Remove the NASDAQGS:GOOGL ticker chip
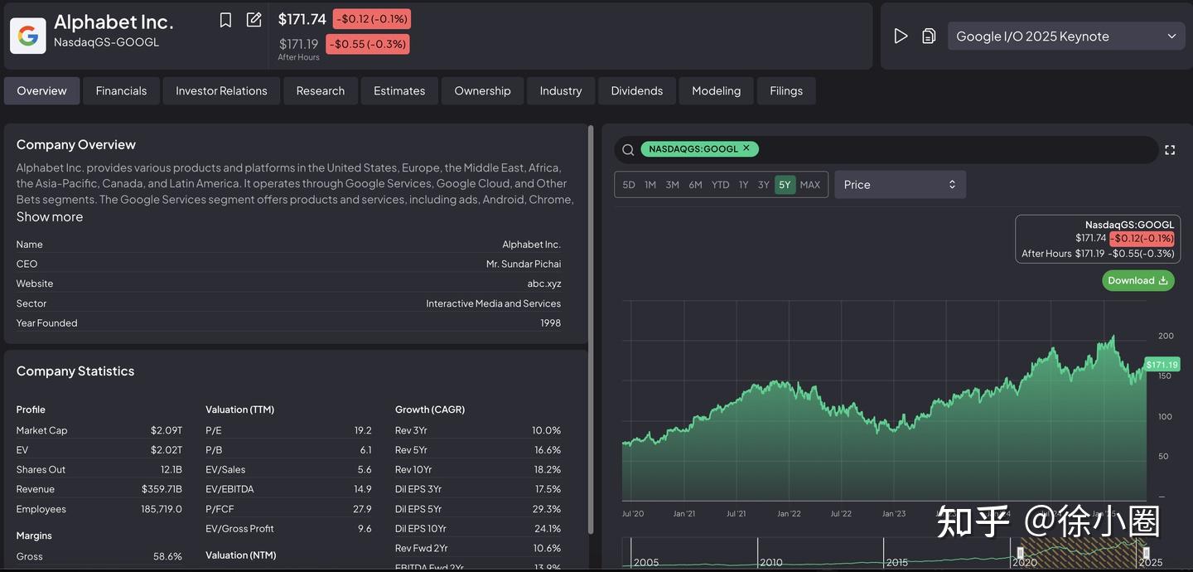Viewport: 1193px width, 572px height. click(x=746, y=148)
